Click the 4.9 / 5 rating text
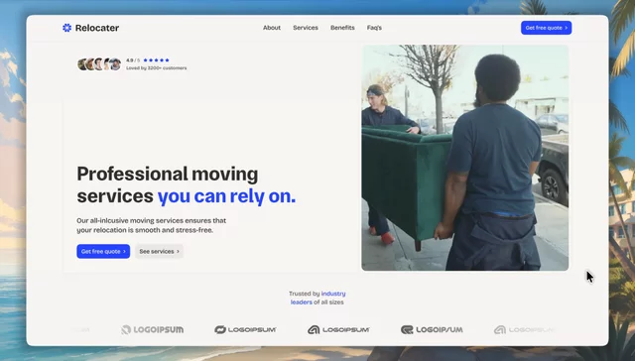Image resolution: width=635 pixels, height=361 pixels. [133, 60]
